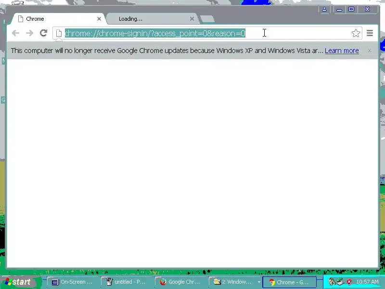Bookmark this page with the star
Image resolution: width=385 pixels, height=289 pixels.
356,33
